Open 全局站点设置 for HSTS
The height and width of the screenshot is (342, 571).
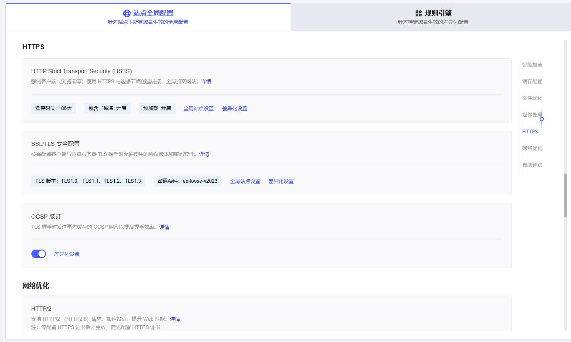tap(198, 108)
